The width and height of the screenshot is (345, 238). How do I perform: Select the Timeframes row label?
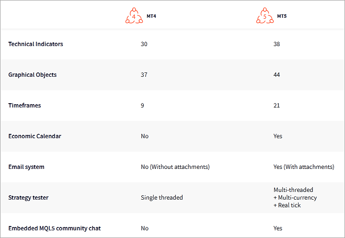click(x=24, y=106)
